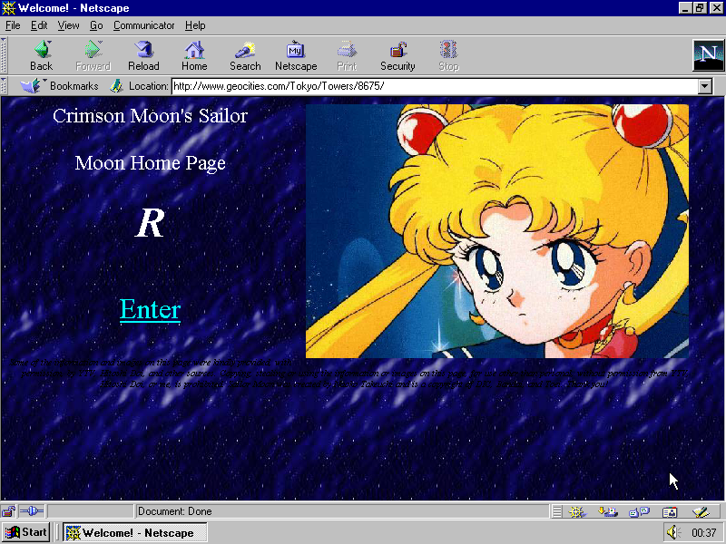Viewport: 726px width, 544px height.
Task: Expand the Location history dropdown
Action: (x=705, y=86)
